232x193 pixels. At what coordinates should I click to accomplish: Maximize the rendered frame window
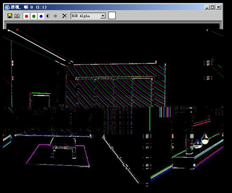tap(213, 7)
